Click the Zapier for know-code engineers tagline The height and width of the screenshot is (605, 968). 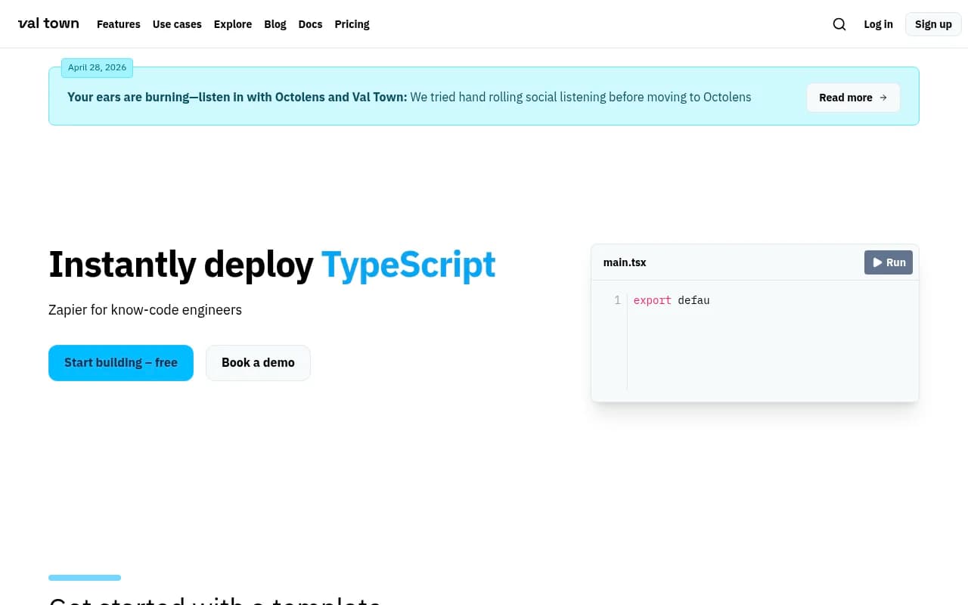[x=145, y=309]
